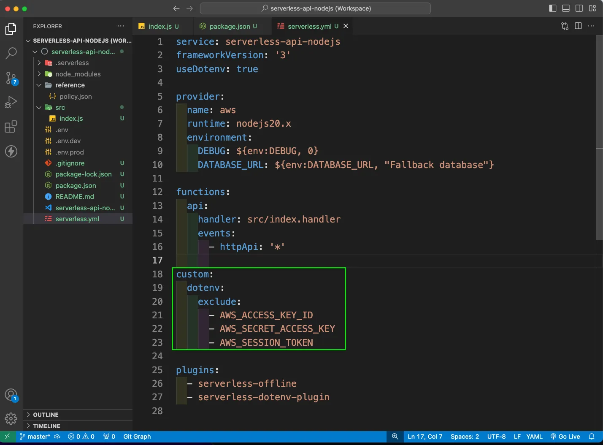This screenshot has width=603, height=445.
Task: Split the editor to the right
Action: (579, 26)
